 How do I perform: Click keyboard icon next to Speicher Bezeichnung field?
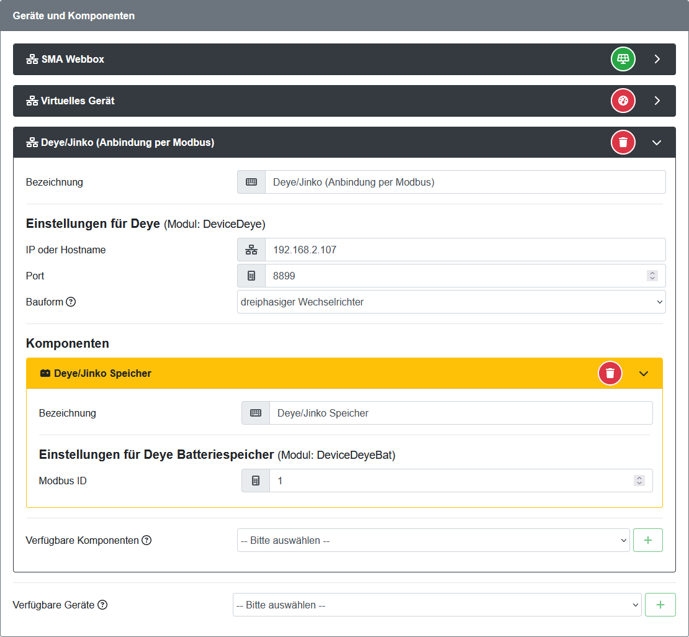[x=256, y=413]
